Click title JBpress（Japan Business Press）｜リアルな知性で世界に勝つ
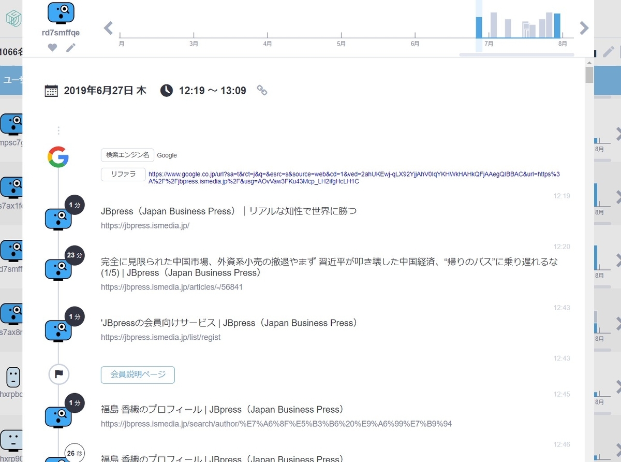This screenshot has height=462, width=621. coord(229,211)
